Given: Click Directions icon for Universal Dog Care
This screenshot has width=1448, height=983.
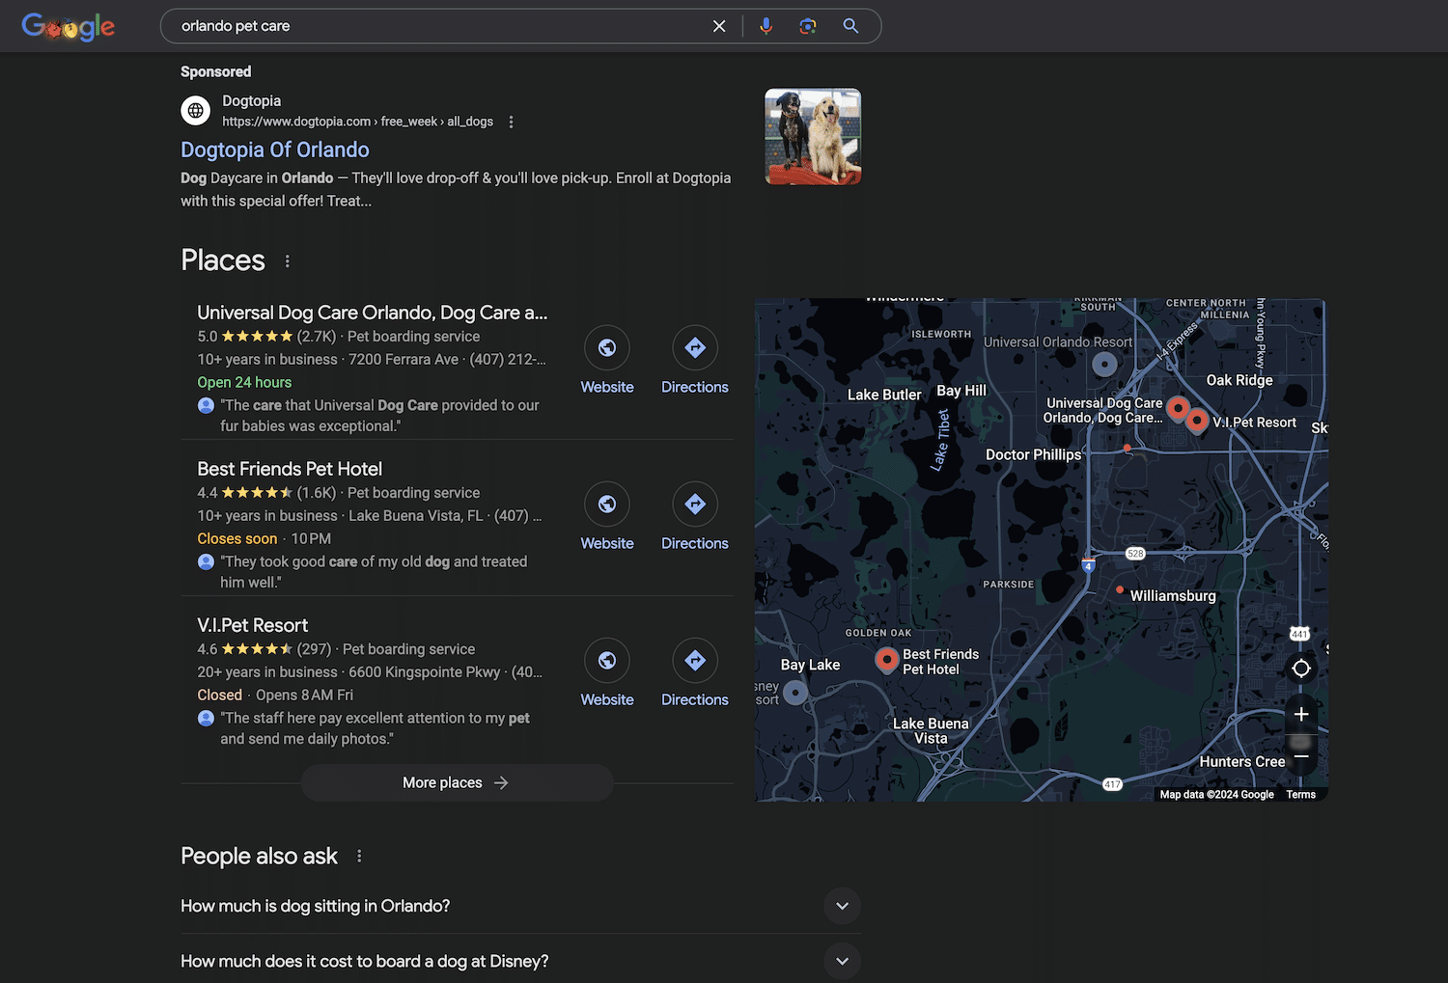Looking at the screenshot, I should point(695,348).
